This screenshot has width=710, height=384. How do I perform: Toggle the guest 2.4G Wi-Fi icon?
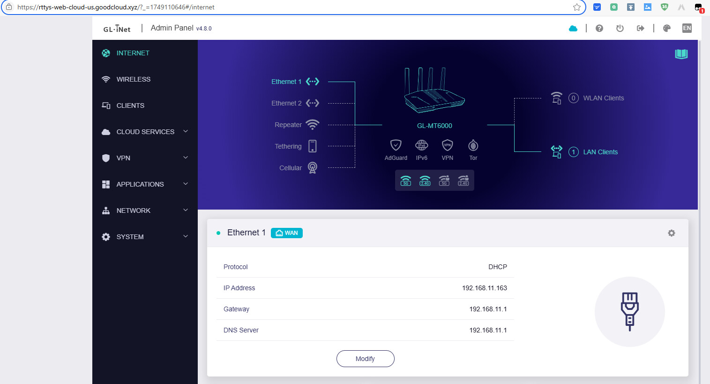(x=463, y=181)
